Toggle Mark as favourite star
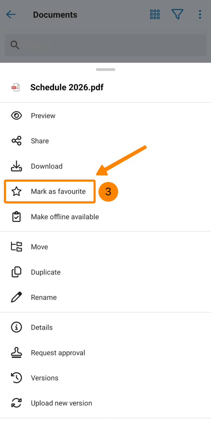The image size is (211, 424). (x=17, y=191)
